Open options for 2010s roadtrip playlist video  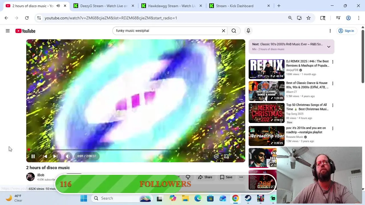point(332,128)
